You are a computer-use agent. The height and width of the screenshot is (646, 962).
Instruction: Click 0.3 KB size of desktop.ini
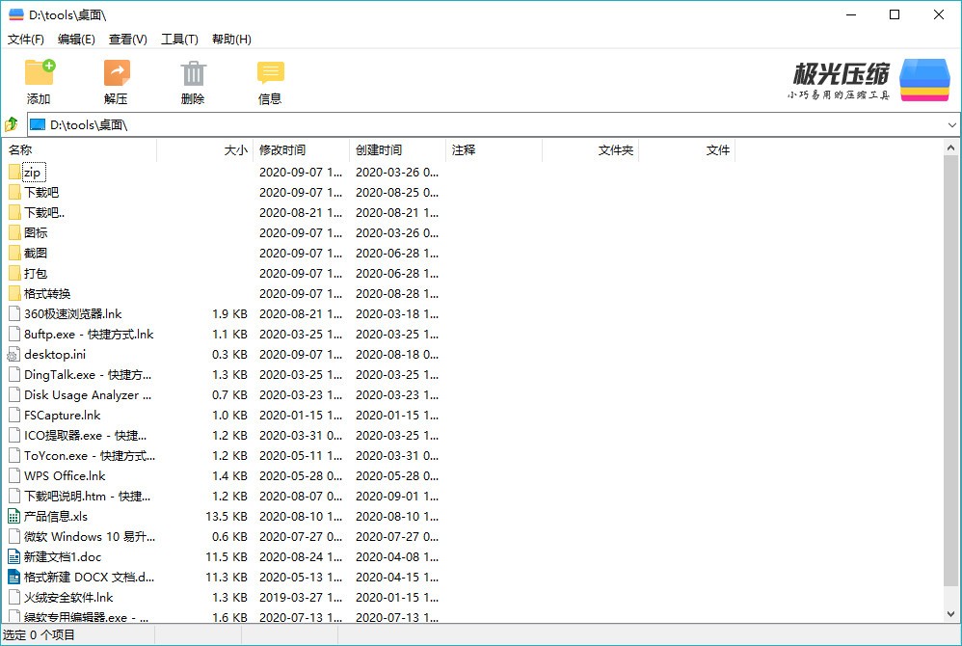point(229,354)
